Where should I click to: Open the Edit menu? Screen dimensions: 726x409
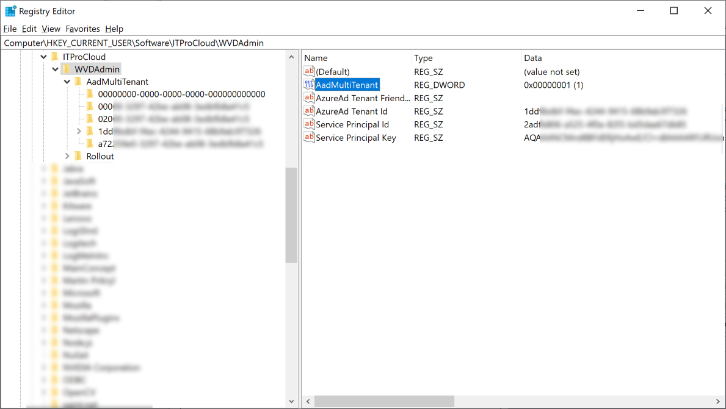[29, 29]
